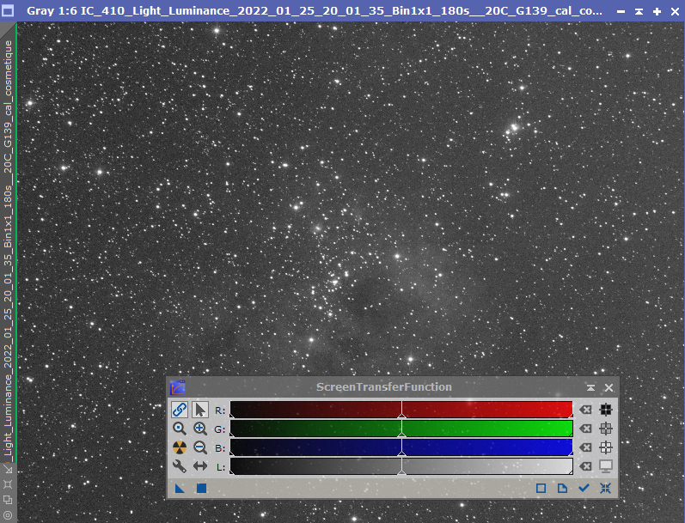Screen dimensions: 685x523
Task: Click the monitor icon beside the L channel
Action: pos(606,466)
